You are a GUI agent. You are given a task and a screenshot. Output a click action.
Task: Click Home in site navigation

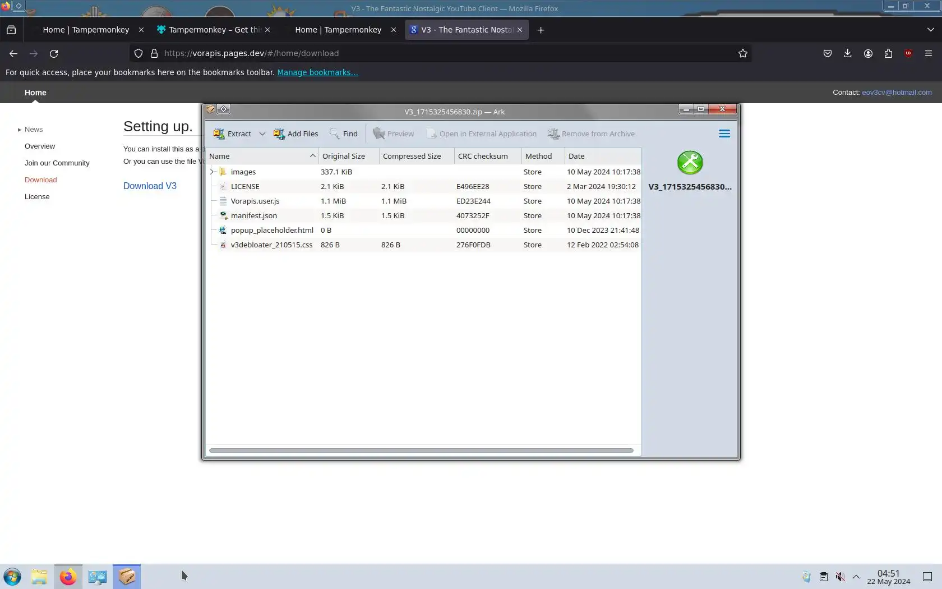coord(35,93)
